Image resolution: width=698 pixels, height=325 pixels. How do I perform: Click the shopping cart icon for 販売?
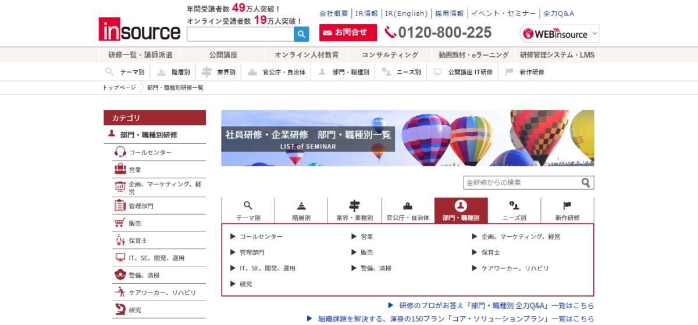(x=120, y=223)
